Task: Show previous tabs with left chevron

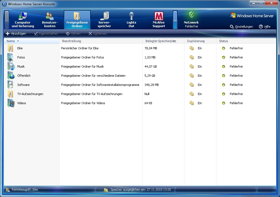Action: click(7, 20)
